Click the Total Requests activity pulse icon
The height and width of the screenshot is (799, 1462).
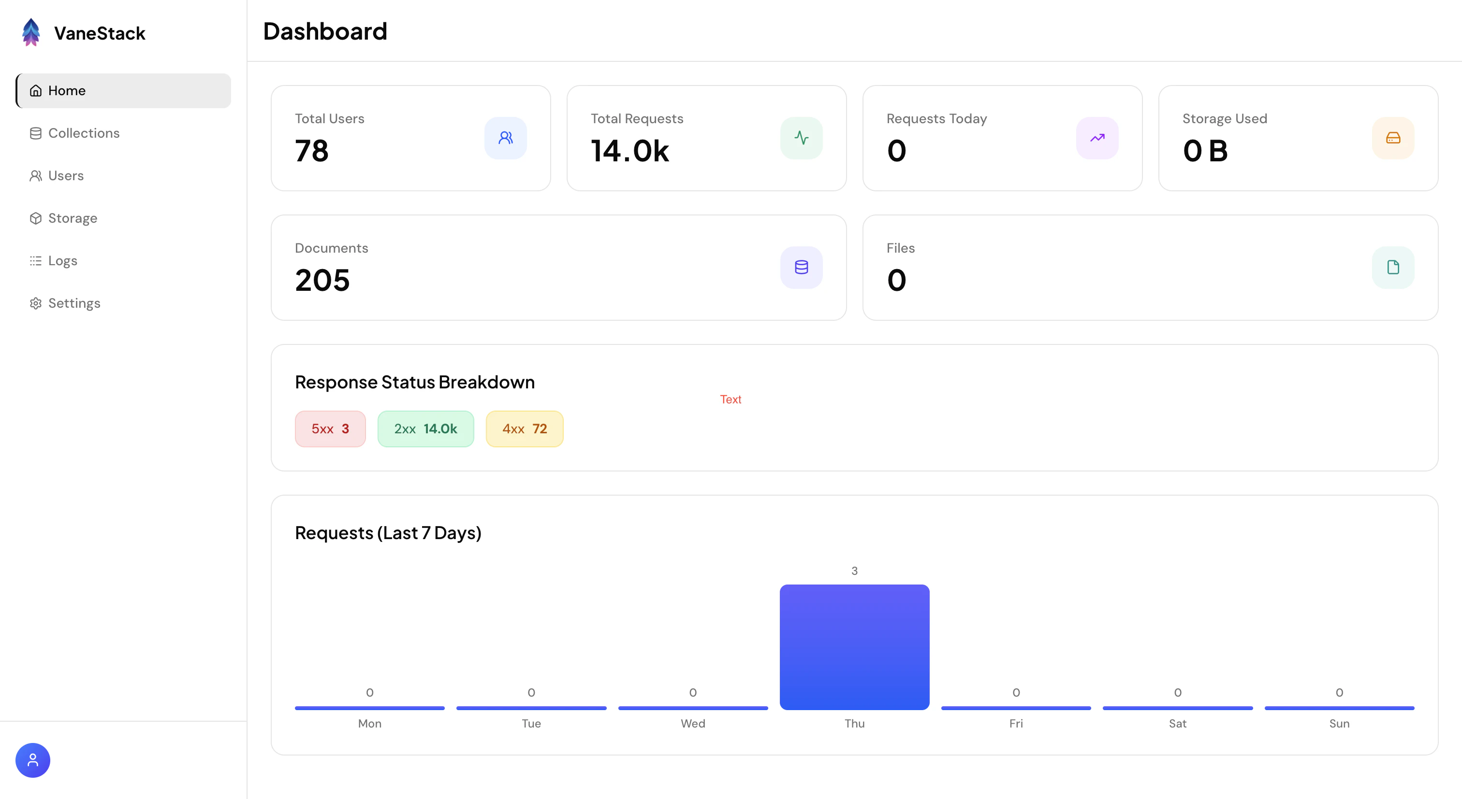coord(801,138)
